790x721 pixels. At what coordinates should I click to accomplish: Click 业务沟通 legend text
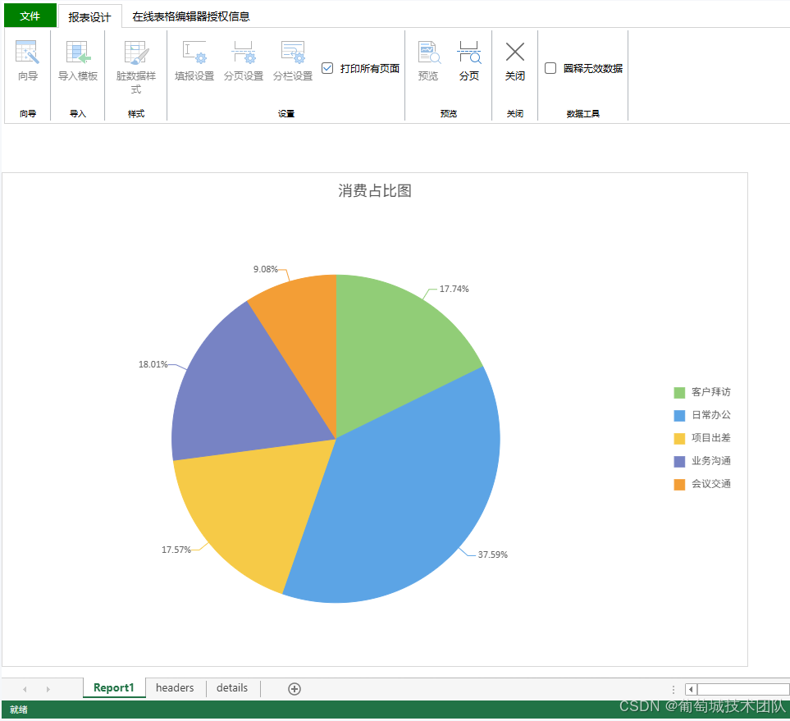point(711,461)
